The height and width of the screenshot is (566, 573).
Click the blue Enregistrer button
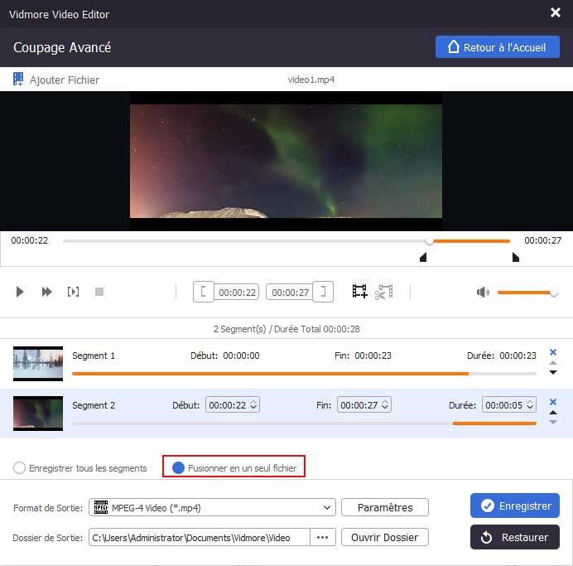pos(515,505)
